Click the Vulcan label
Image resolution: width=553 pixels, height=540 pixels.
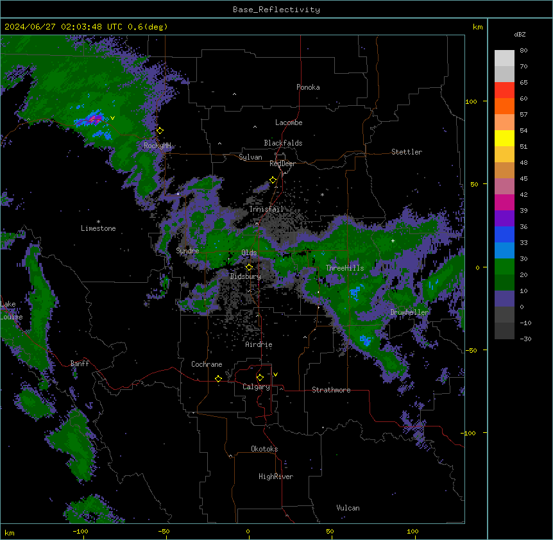pyautogui.click(x=348, y=508)
